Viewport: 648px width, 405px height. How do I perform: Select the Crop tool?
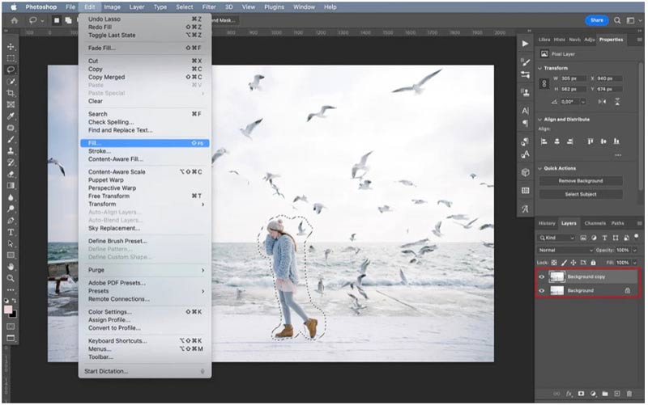(11, 93)
